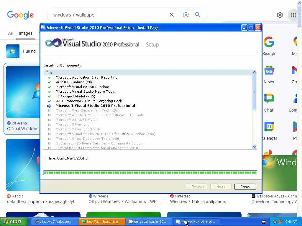Click blue arrow icon beside Visual Studio 2010 Professional
Viewport: 302px width, 226px height.
49,106
